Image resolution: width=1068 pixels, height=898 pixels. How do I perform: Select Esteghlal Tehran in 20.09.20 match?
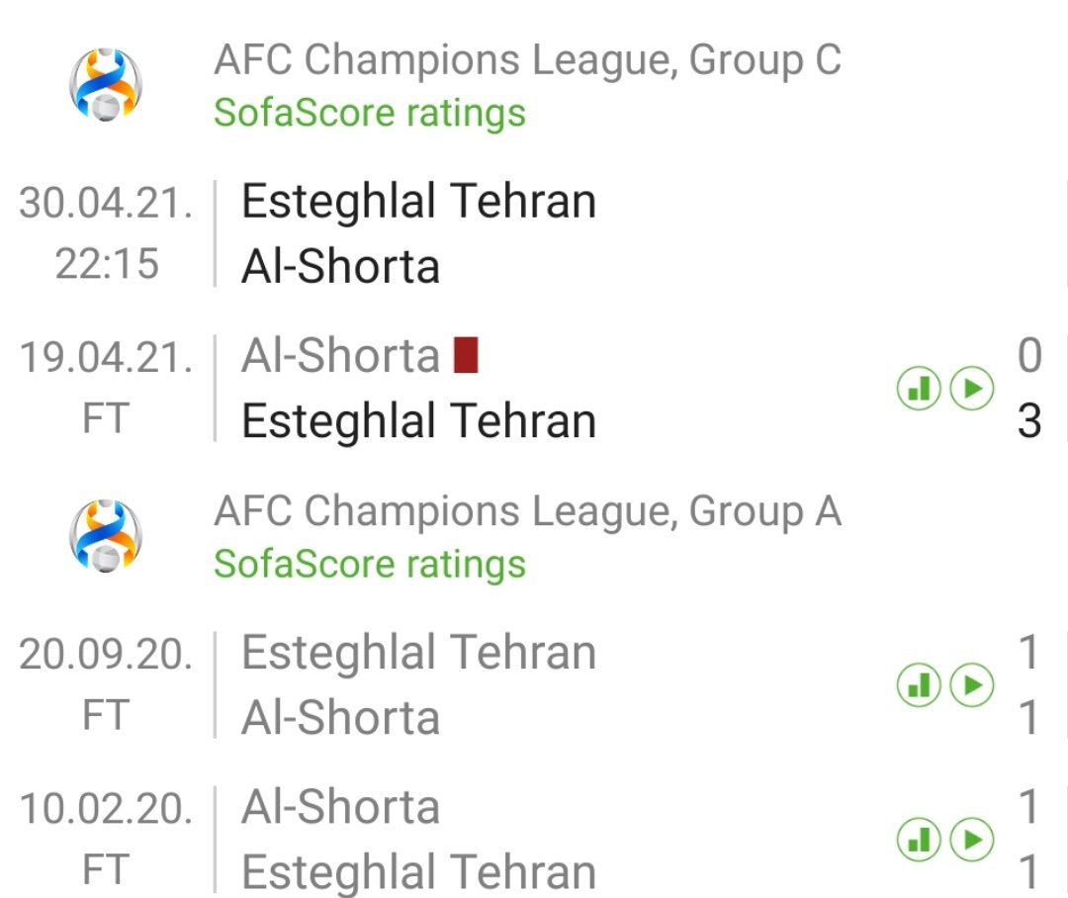point(419,652)
